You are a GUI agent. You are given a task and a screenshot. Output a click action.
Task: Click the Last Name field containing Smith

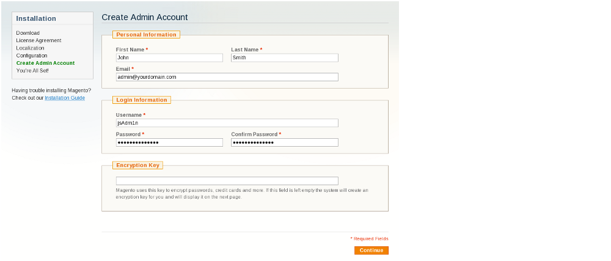pos(285,57)
